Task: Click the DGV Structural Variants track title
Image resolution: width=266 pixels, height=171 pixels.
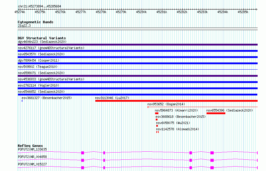Action: tap(42, 38)
